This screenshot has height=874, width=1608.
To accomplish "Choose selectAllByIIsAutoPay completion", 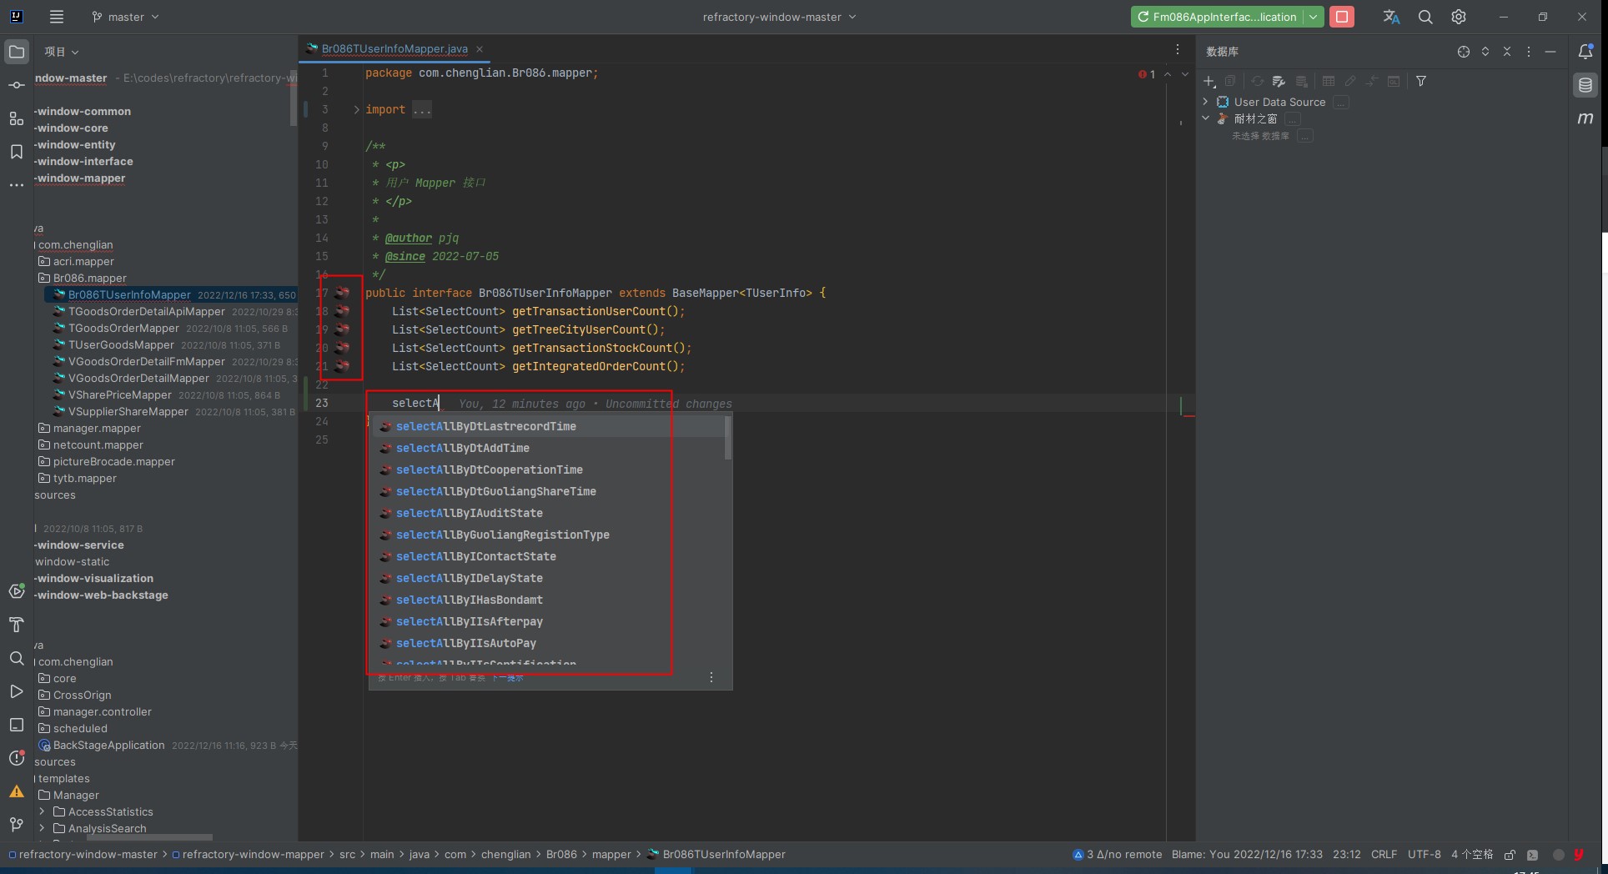I will click(x=546, y=643).
